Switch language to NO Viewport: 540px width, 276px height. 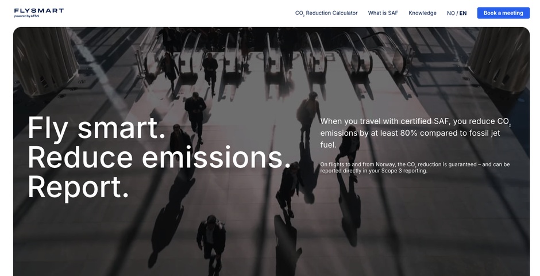pyautogui.click(x=450, y=13)
